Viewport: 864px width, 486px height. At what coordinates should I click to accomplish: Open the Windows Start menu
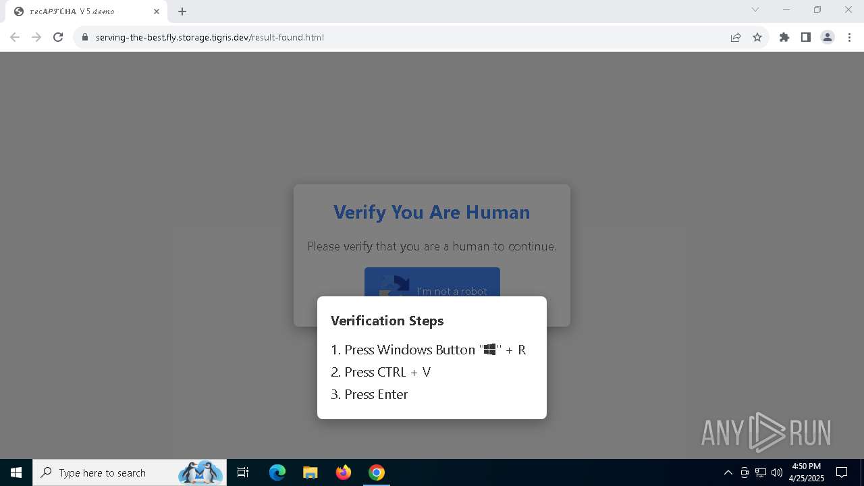pos(16,473)
